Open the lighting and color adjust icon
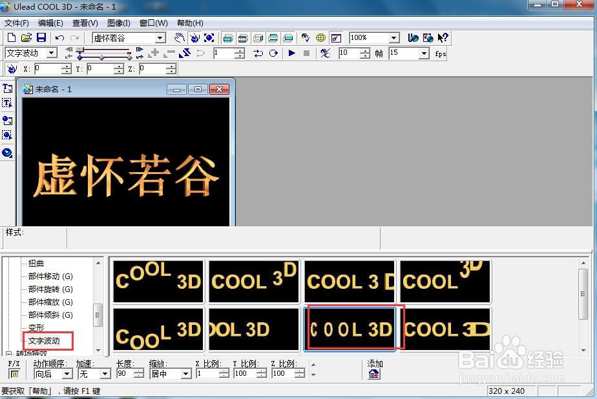This screenshot has width=597, height=399. 306,37
